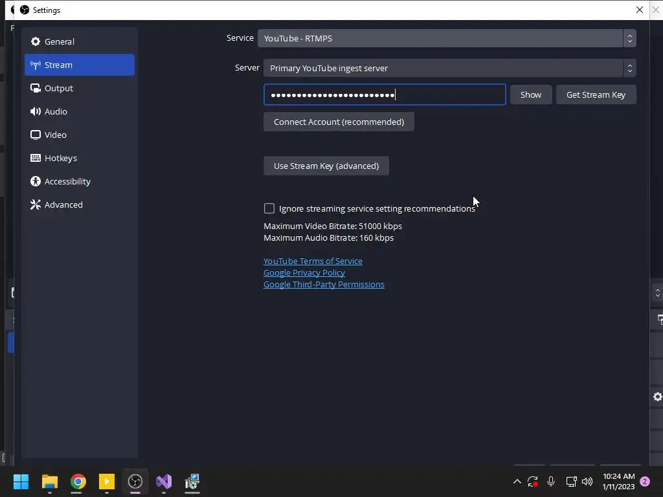Click the Output monitor icon
The image size is (663, 497).
click(x=36, y=88)
